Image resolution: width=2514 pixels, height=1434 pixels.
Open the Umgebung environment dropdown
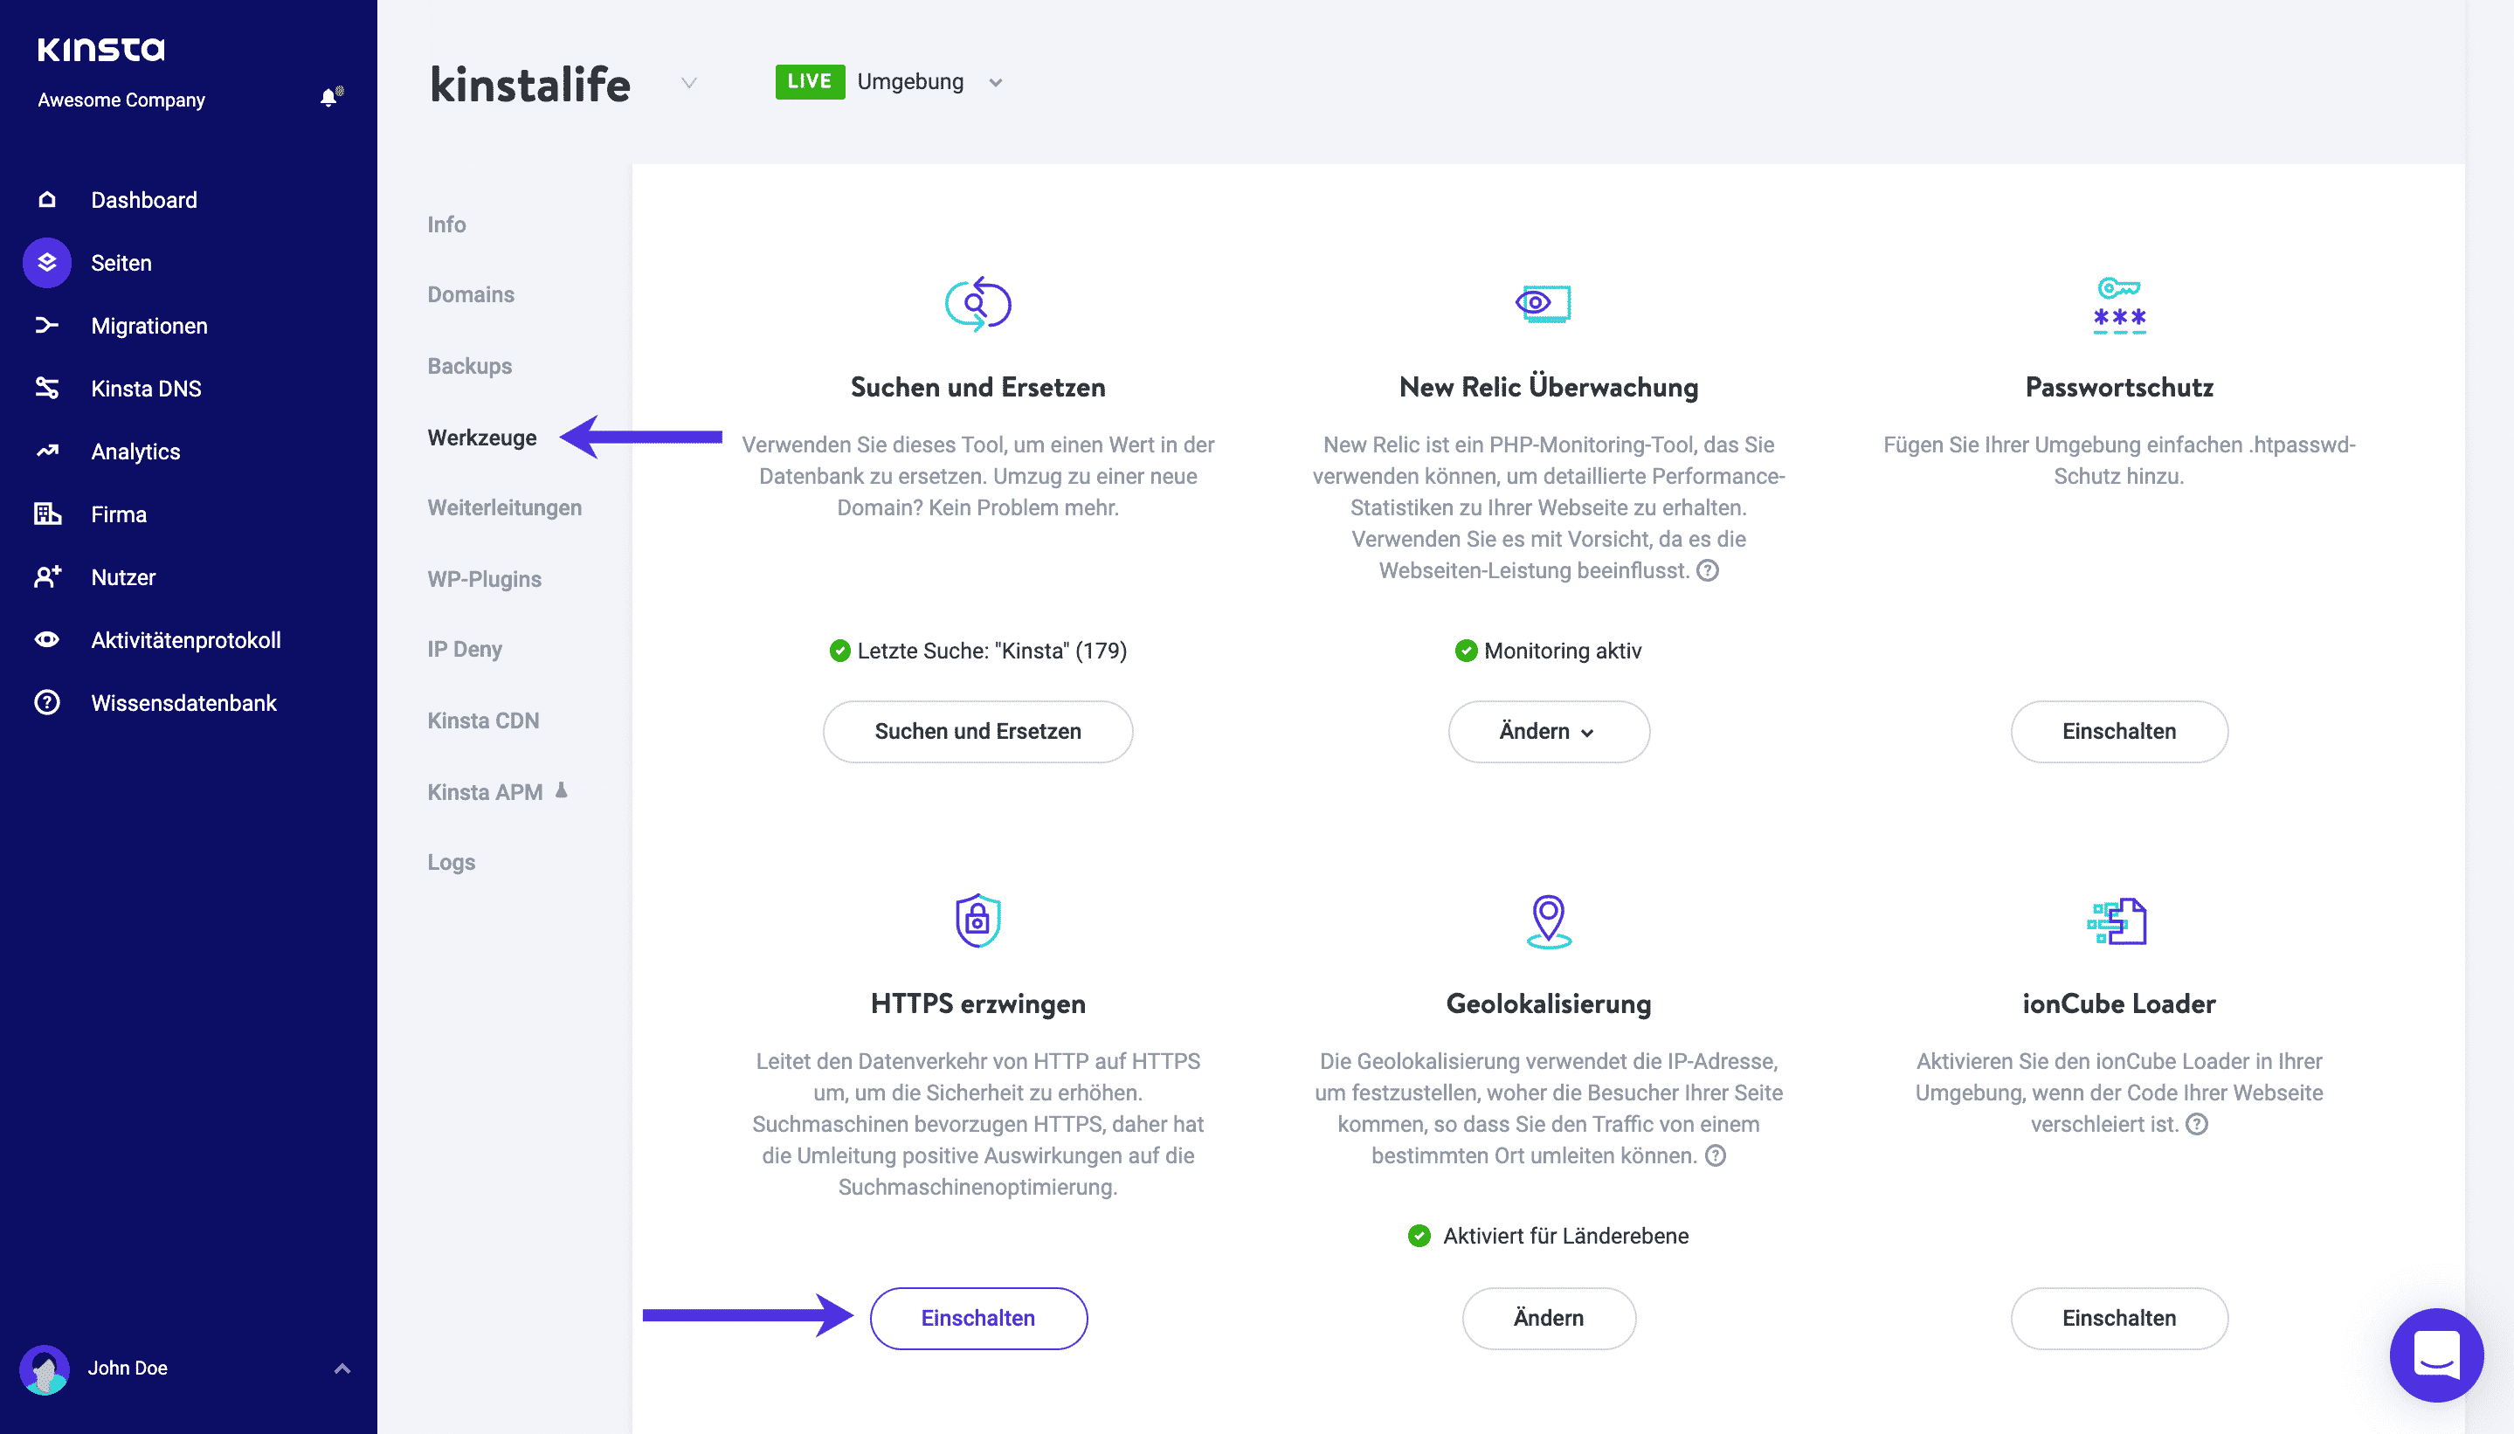(x=995, y=83)
